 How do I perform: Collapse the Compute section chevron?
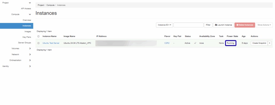[x=30, y=14]
